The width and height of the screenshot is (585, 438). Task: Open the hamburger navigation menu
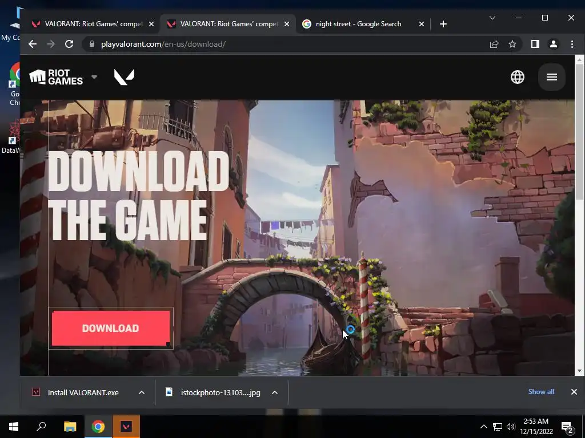coord(552,77)
